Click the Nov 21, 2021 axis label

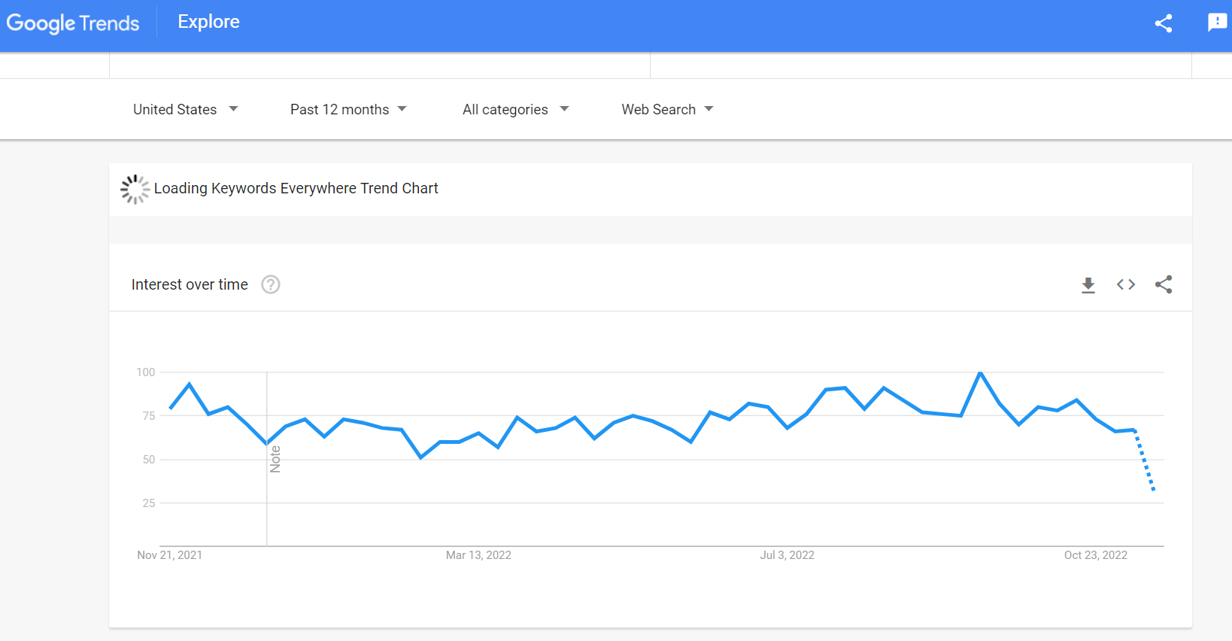[170, 555]
